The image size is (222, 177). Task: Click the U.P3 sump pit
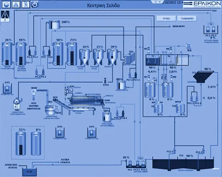(x=92, y=133)
